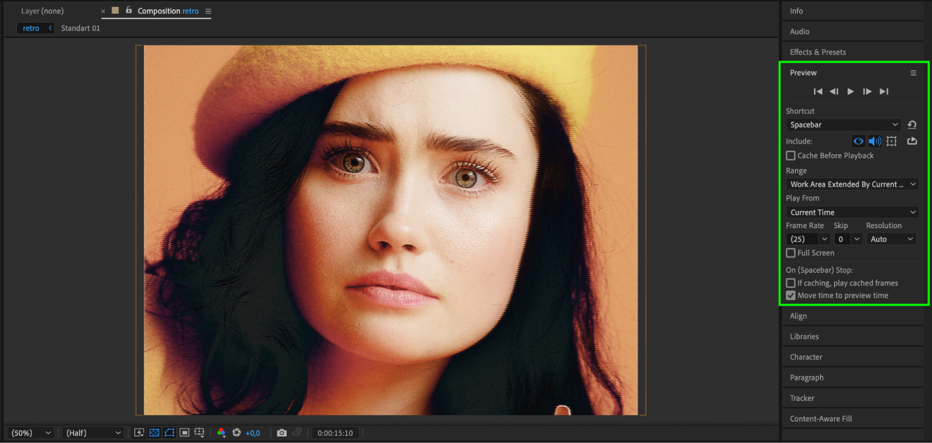Toggle video include eye icon

tap(858, 141)
